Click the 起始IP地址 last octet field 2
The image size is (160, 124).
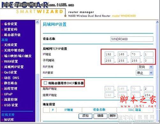point(149,89)
